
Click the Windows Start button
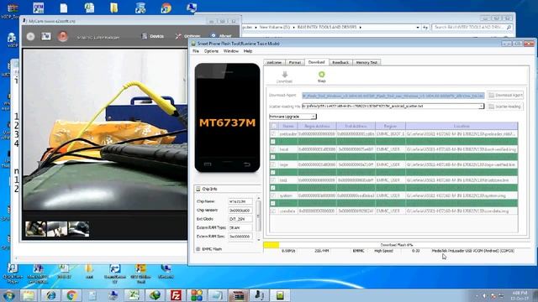[8, 295]
